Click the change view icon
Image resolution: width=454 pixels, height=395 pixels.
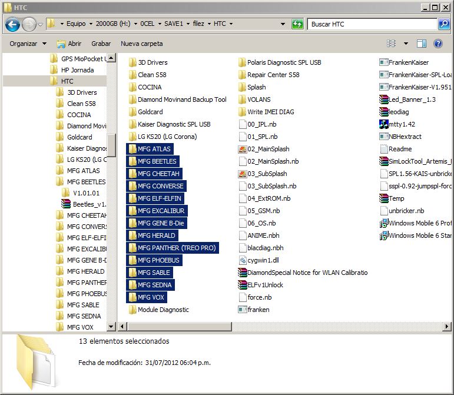tap(391, 44)
